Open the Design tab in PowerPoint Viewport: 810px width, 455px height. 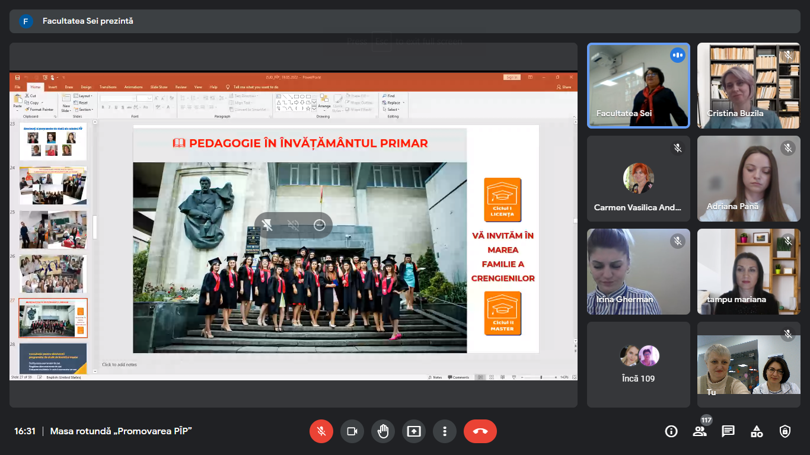coord(86,87)
